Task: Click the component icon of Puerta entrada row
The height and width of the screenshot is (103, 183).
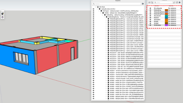Action: coord(108,79)
